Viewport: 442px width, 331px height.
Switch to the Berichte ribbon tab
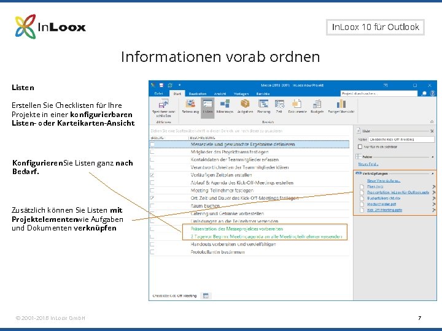[263, 94]
